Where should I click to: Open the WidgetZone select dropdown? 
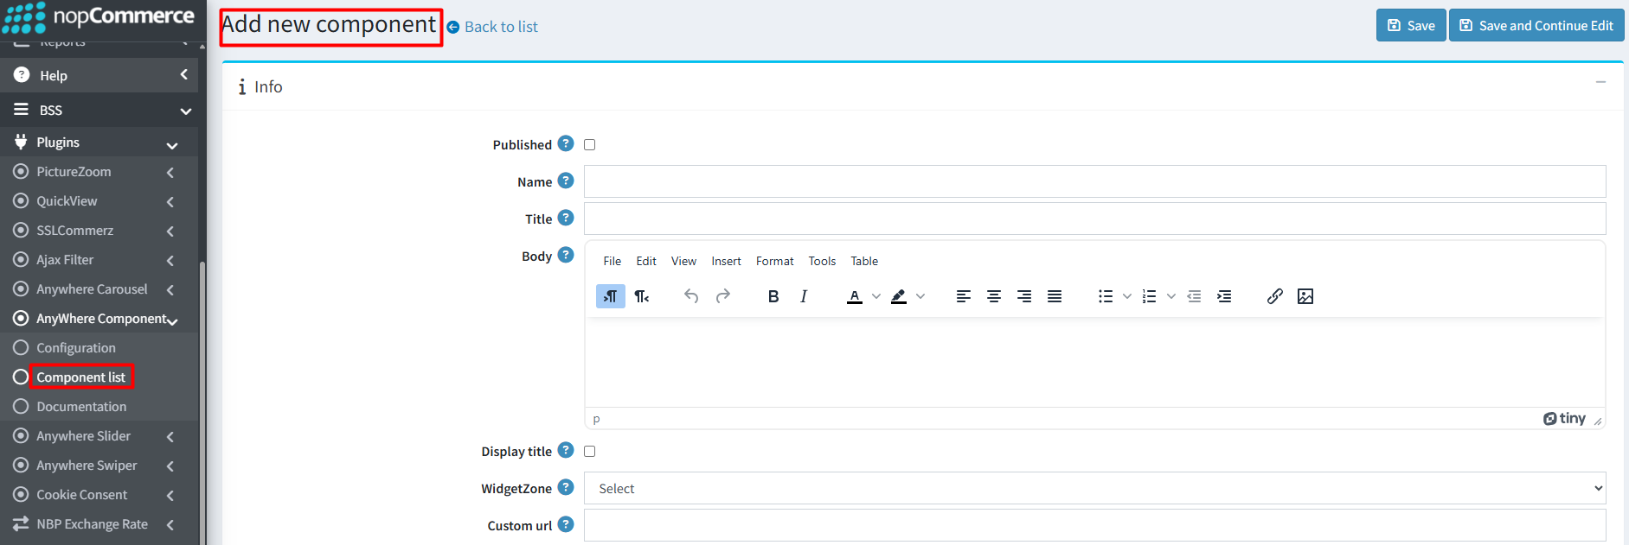[x=1094, y=488]
